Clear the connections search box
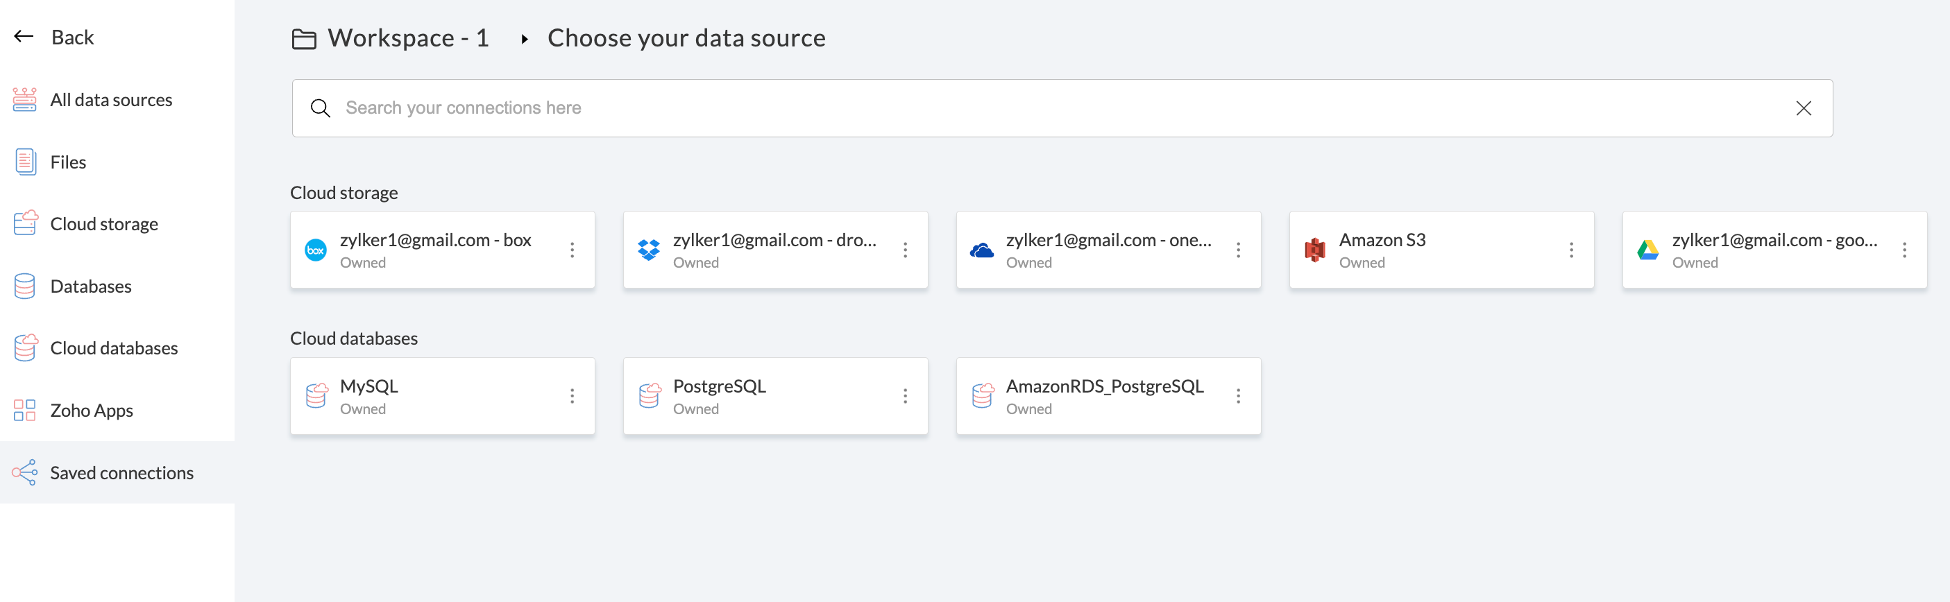1950x602 pixels. coord(1804,108)
